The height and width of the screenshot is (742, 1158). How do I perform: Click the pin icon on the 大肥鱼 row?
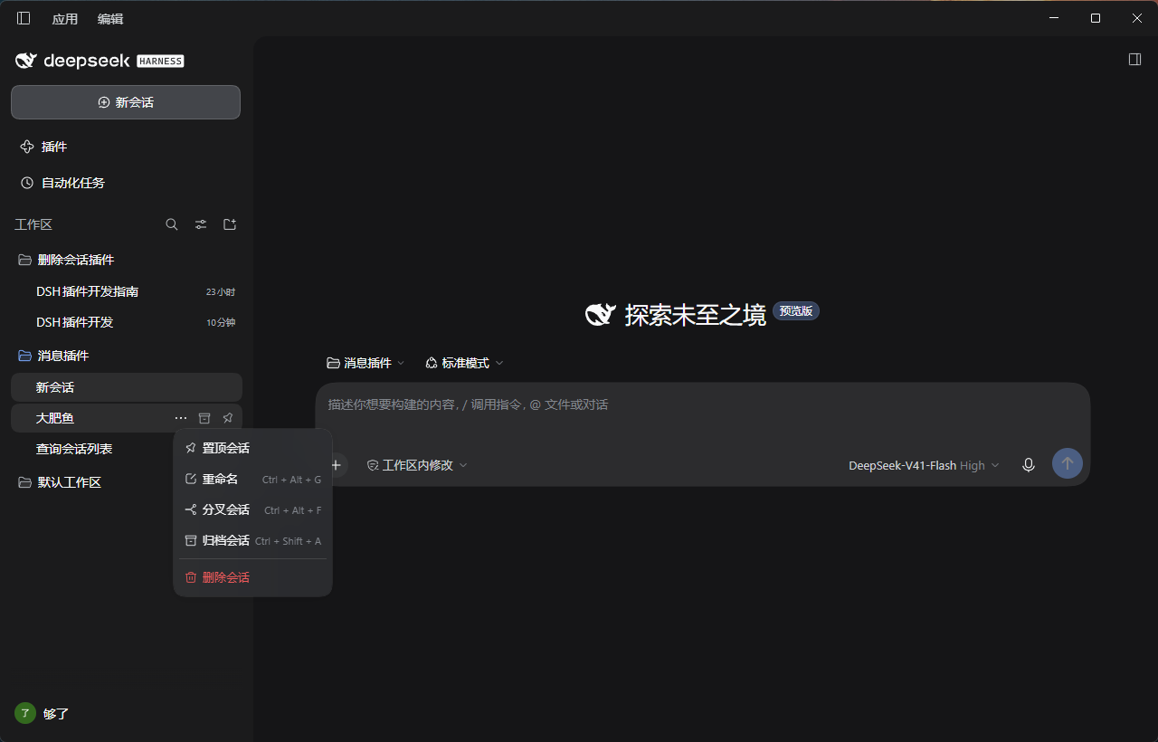coord(228,418)
